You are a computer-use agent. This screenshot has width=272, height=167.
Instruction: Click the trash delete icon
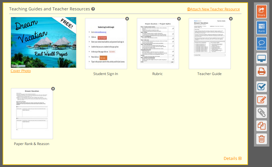[261, 139]
